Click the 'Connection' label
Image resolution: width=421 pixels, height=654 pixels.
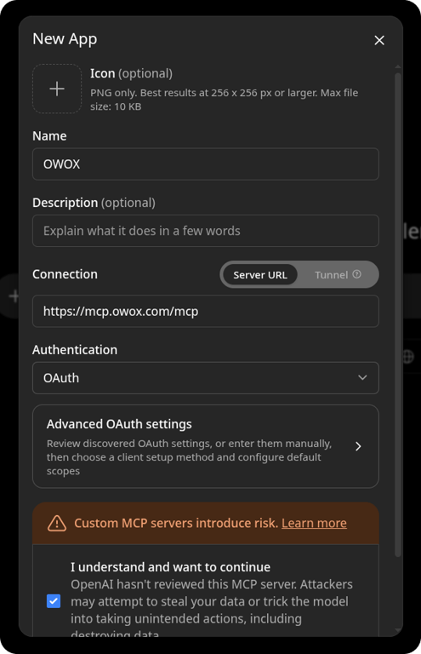pos(65,274)
